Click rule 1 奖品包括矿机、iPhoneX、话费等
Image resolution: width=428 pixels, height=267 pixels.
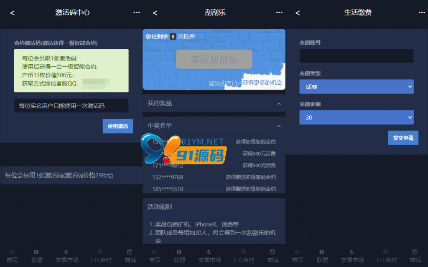tap(197, 224)
